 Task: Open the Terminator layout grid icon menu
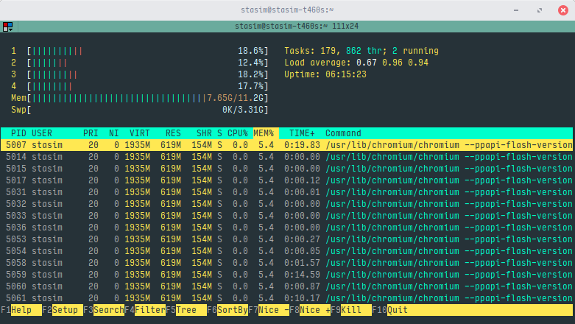click(x=7, y=27)
